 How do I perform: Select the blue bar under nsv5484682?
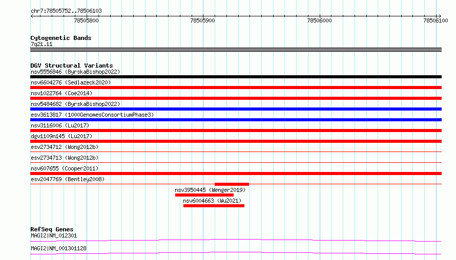(x=236, y=109)
